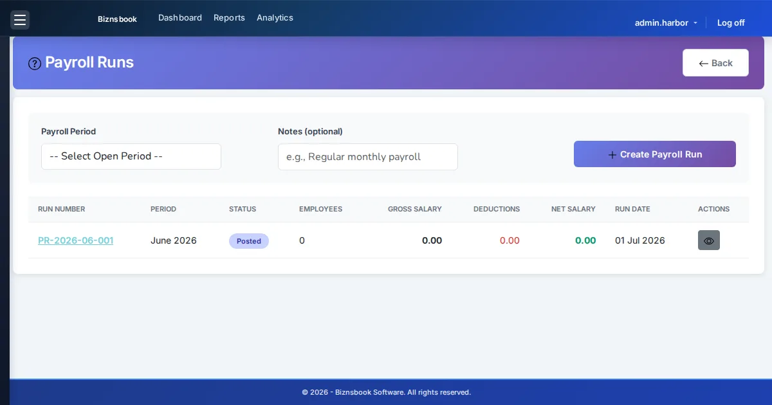Select the 01 Jul 2026 run date cell
This screenshot has width=772, height=405.
[x=640, y=240]
